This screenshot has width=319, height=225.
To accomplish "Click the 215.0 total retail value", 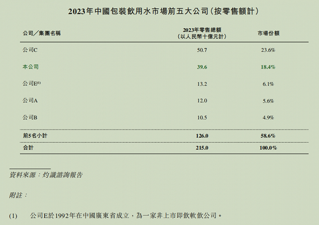I will [x=202, y=148].
